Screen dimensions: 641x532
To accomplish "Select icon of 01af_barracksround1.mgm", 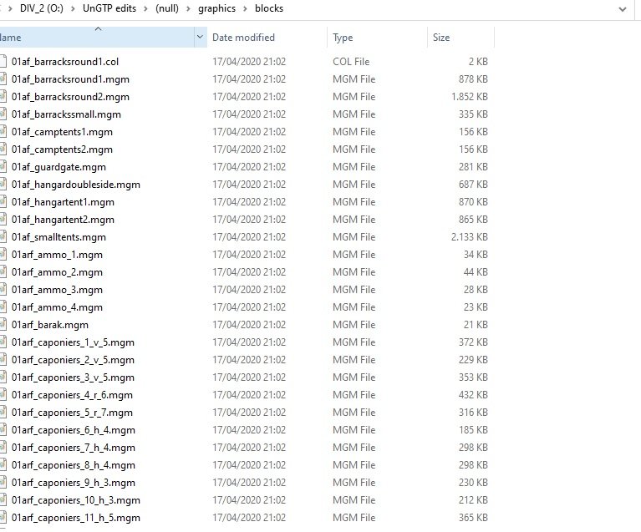I will 3,79.
